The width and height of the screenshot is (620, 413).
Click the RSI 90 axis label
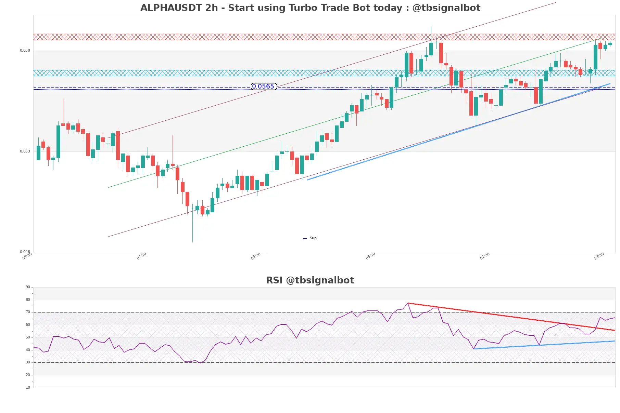(28, 287)
